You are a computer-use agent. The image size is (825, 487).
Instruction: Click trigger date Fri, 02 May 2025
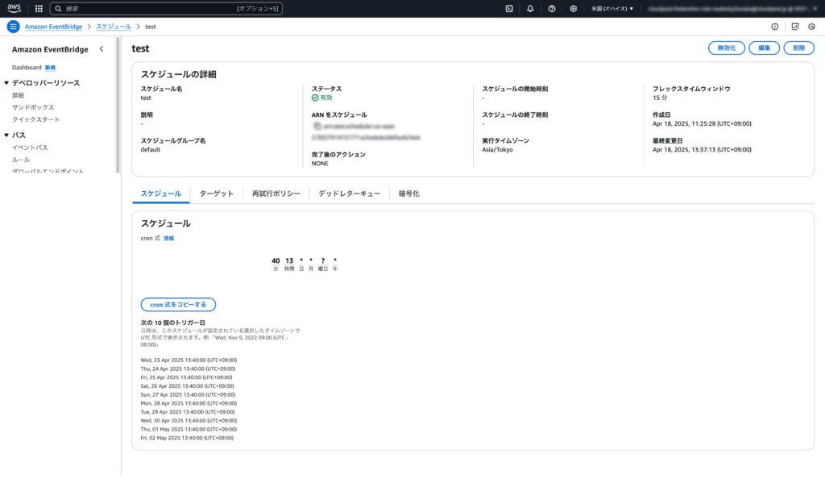(x=187, y=438)
